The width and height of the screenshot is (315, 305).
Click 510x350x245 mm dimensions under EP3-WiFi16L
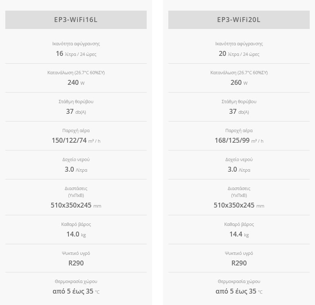pyautogui.click(x=76, y=206)
